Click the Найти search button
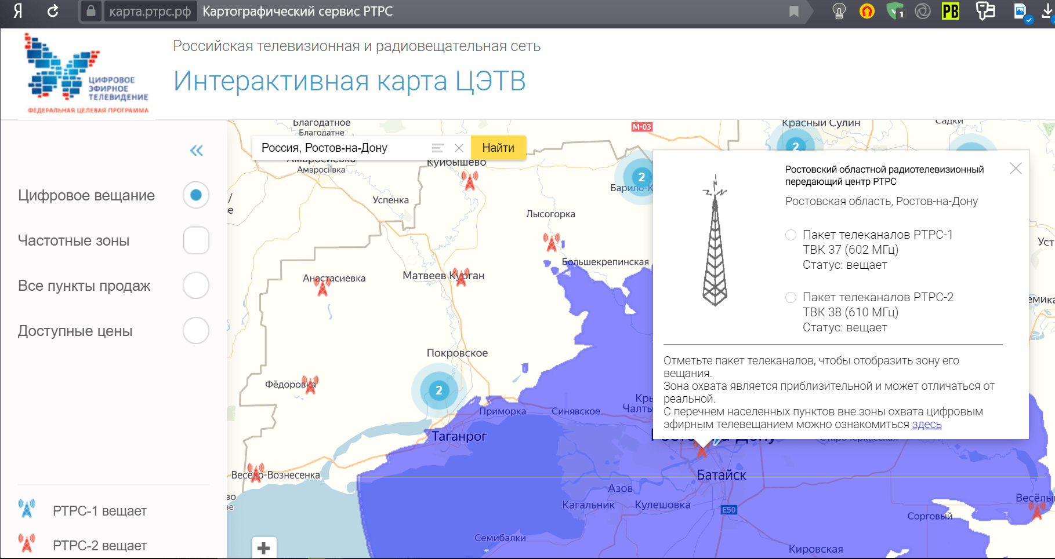The image size is (1055, 559). 498,148
